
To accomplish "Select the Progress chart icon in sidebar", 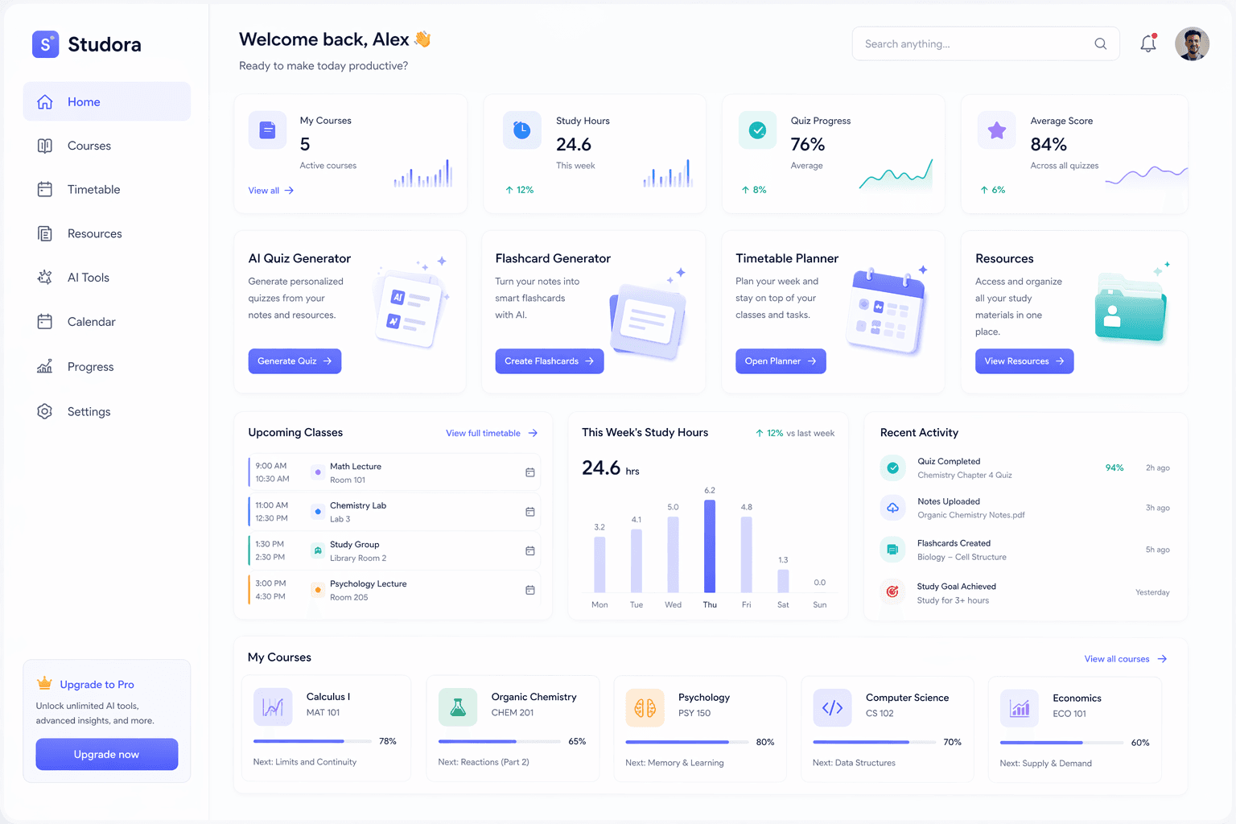I will click(45, 366).
